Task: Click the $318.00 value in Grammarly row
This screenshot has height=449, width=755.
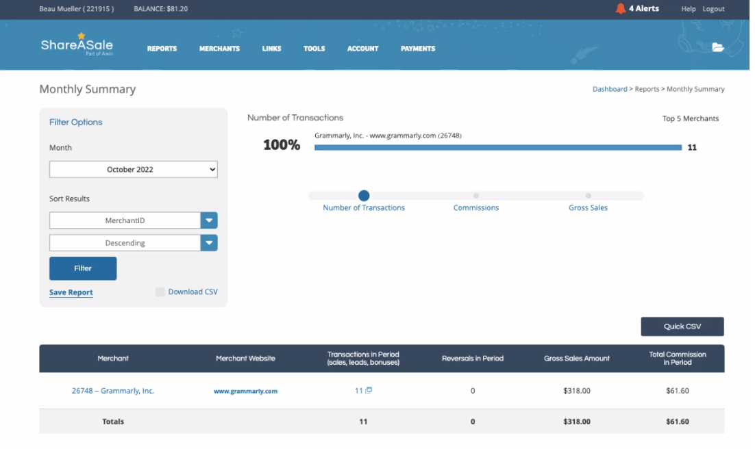Action: pyautogui.click(x=577, y=391)
